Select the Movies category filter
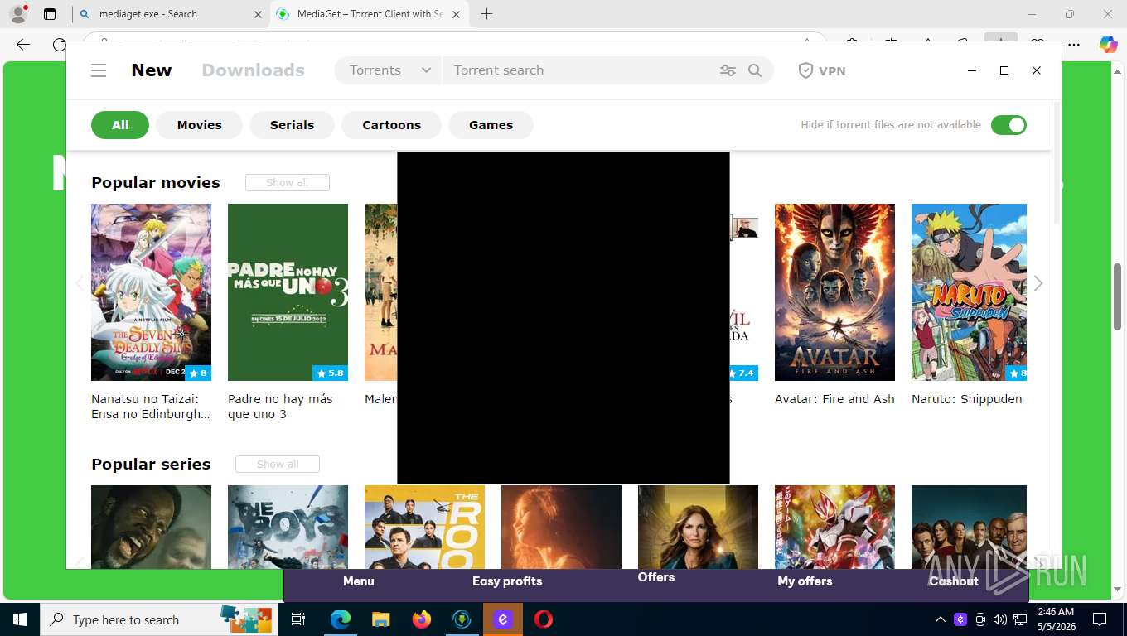Image resolution: width=1127 pixels, height=636 pixels. pyautogui.click(x=200, y=125)
